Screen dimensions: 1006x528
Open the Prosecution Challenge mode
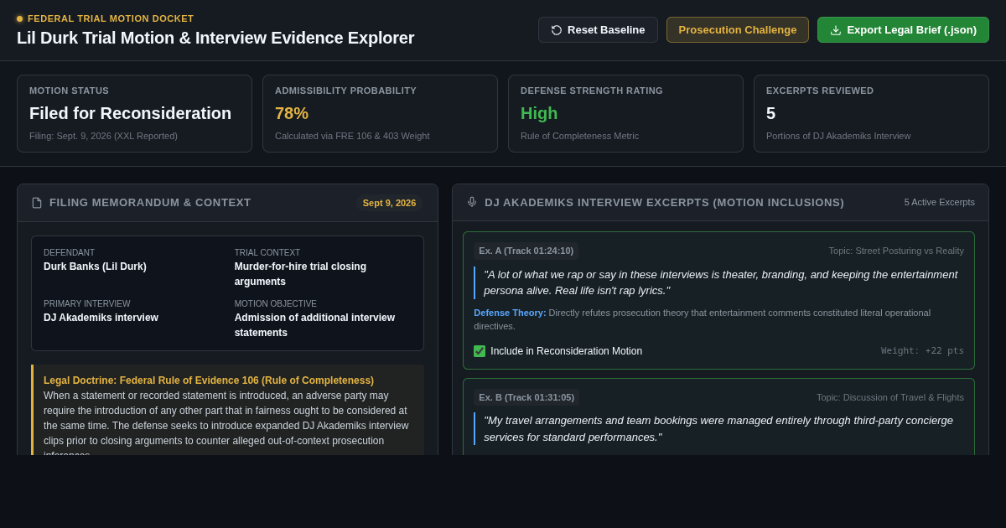[x=738, y=29]
